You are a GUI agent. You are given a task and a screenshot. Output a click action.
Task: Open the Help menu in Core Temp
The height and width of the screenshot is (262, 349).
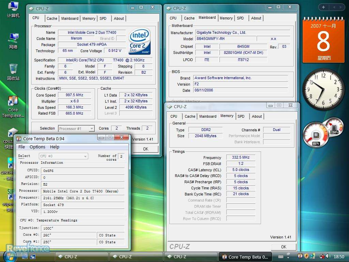(x=55, y=147)
